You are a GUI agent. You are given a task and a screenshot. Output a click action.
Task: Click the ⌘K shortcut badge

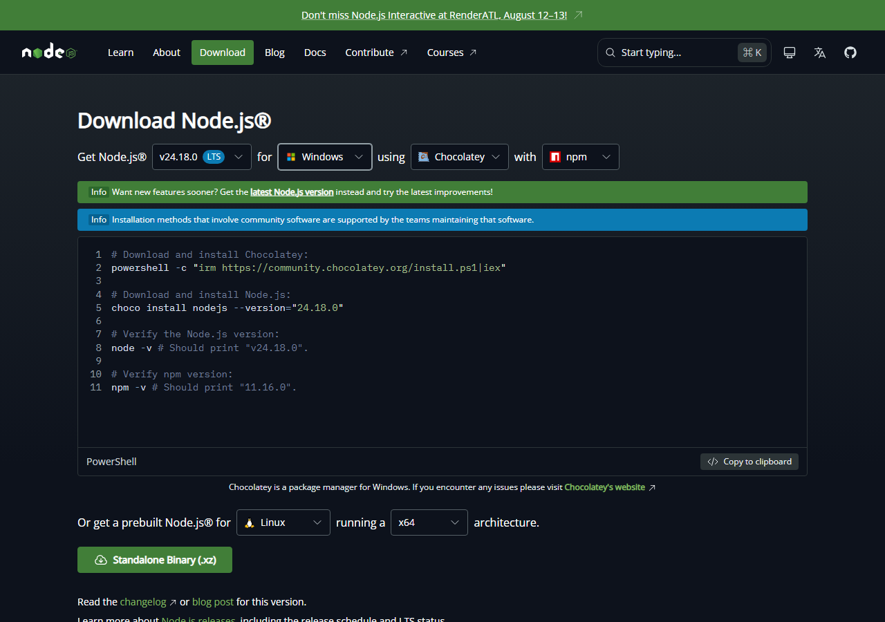[x=752, y=53]
